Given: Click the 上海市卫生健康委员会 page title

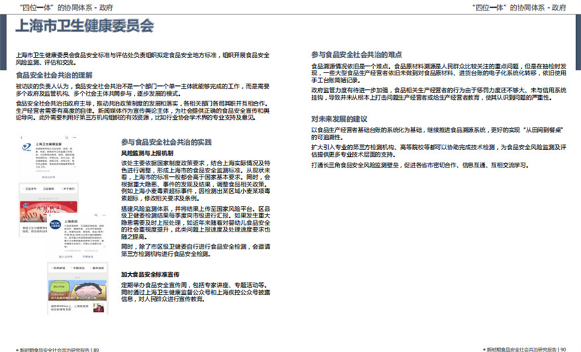Looking at the screenshot, I should point(85,26).
